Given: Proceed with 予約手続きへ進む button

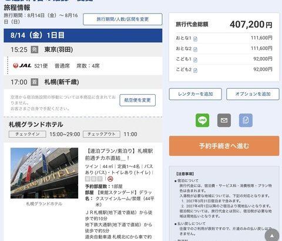Looking at the screenshot, I should (224, 146).
